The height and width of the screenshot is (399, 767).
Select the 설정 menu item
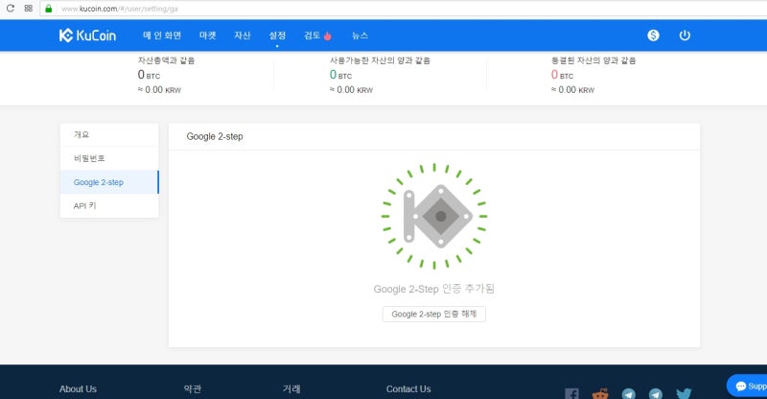pos(277,35)
